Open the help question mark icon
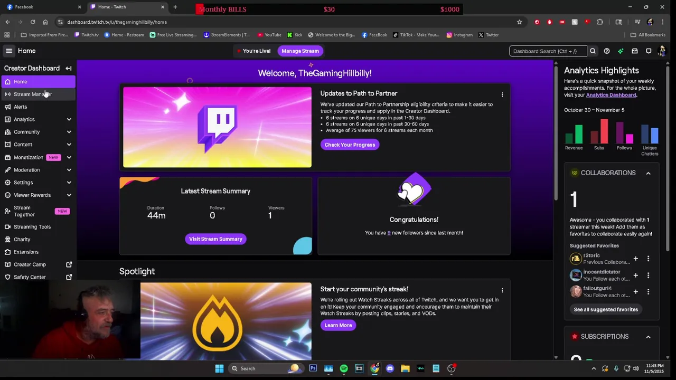676x380 pixels. [607, 51]
